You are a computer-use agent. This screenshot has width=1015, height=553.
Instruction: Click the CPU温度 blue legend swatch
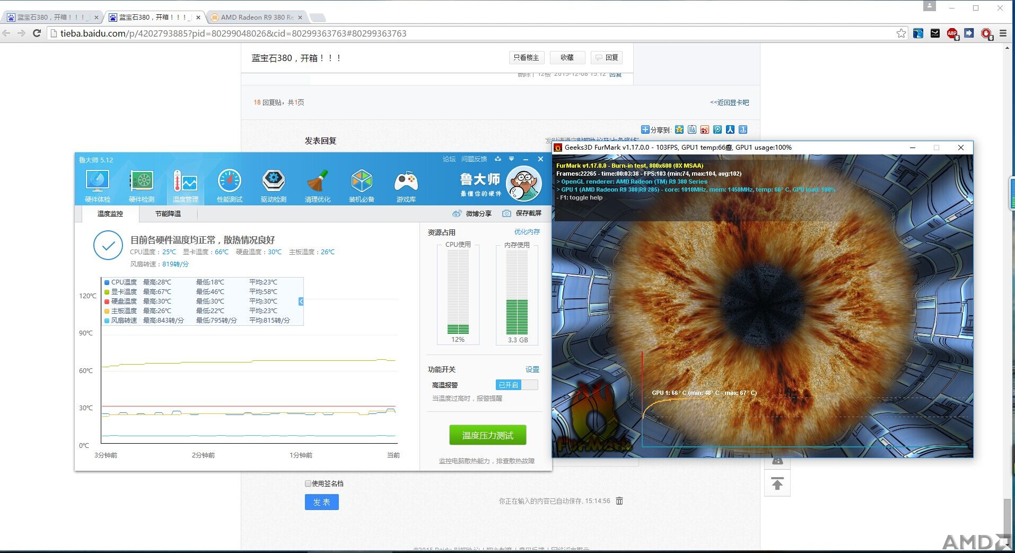(x=107, y=282)
